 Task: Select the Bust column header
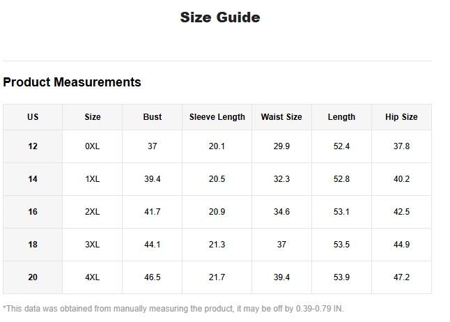153,117
